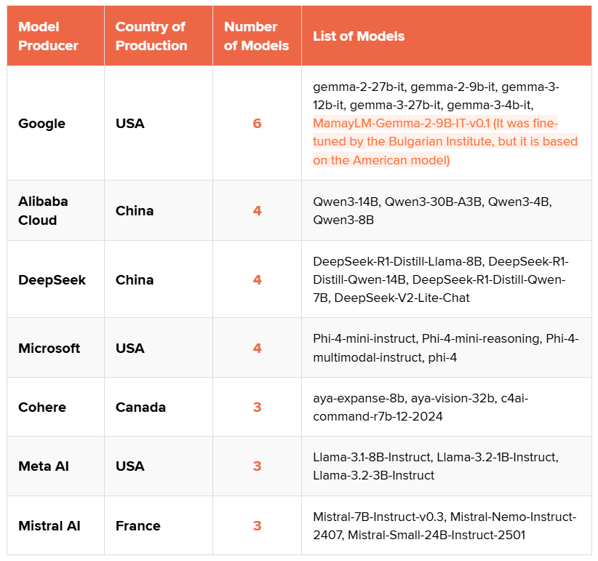
Task: Select the Mistral AI producer cell
Action: (48, 525)
